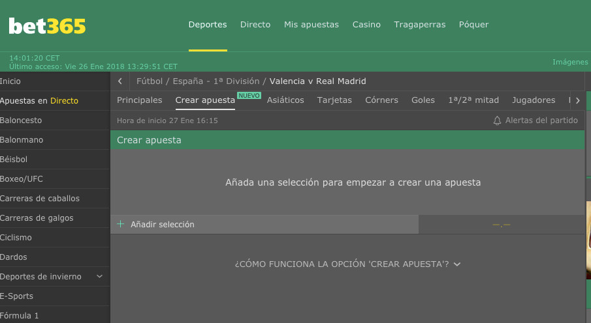Select the Asiáticos tab
Screen dimensions: 591x323
pyautogui.click(x=285, y=100)
